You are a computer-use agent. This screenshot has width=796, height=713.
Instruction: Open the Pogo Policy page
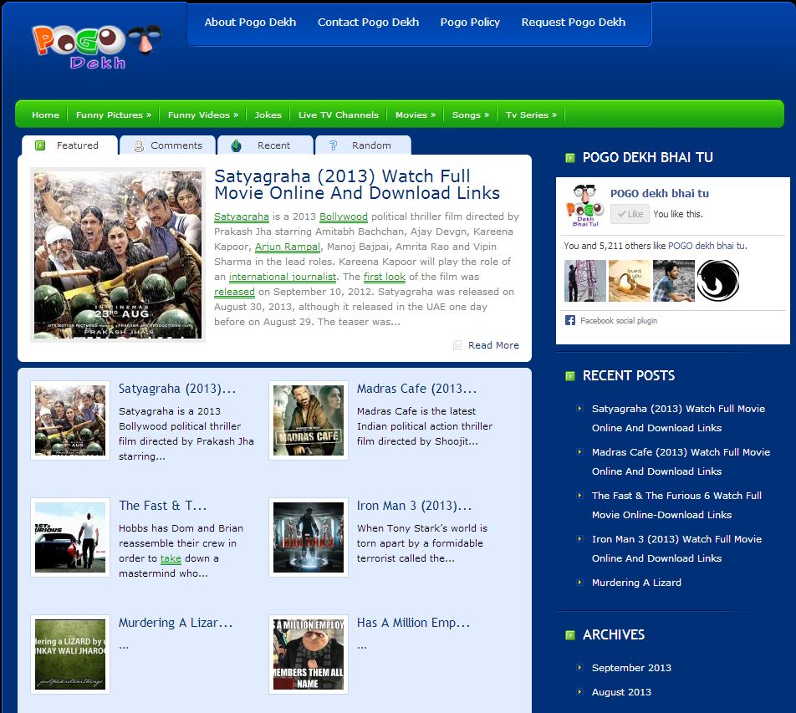(470, 23)
